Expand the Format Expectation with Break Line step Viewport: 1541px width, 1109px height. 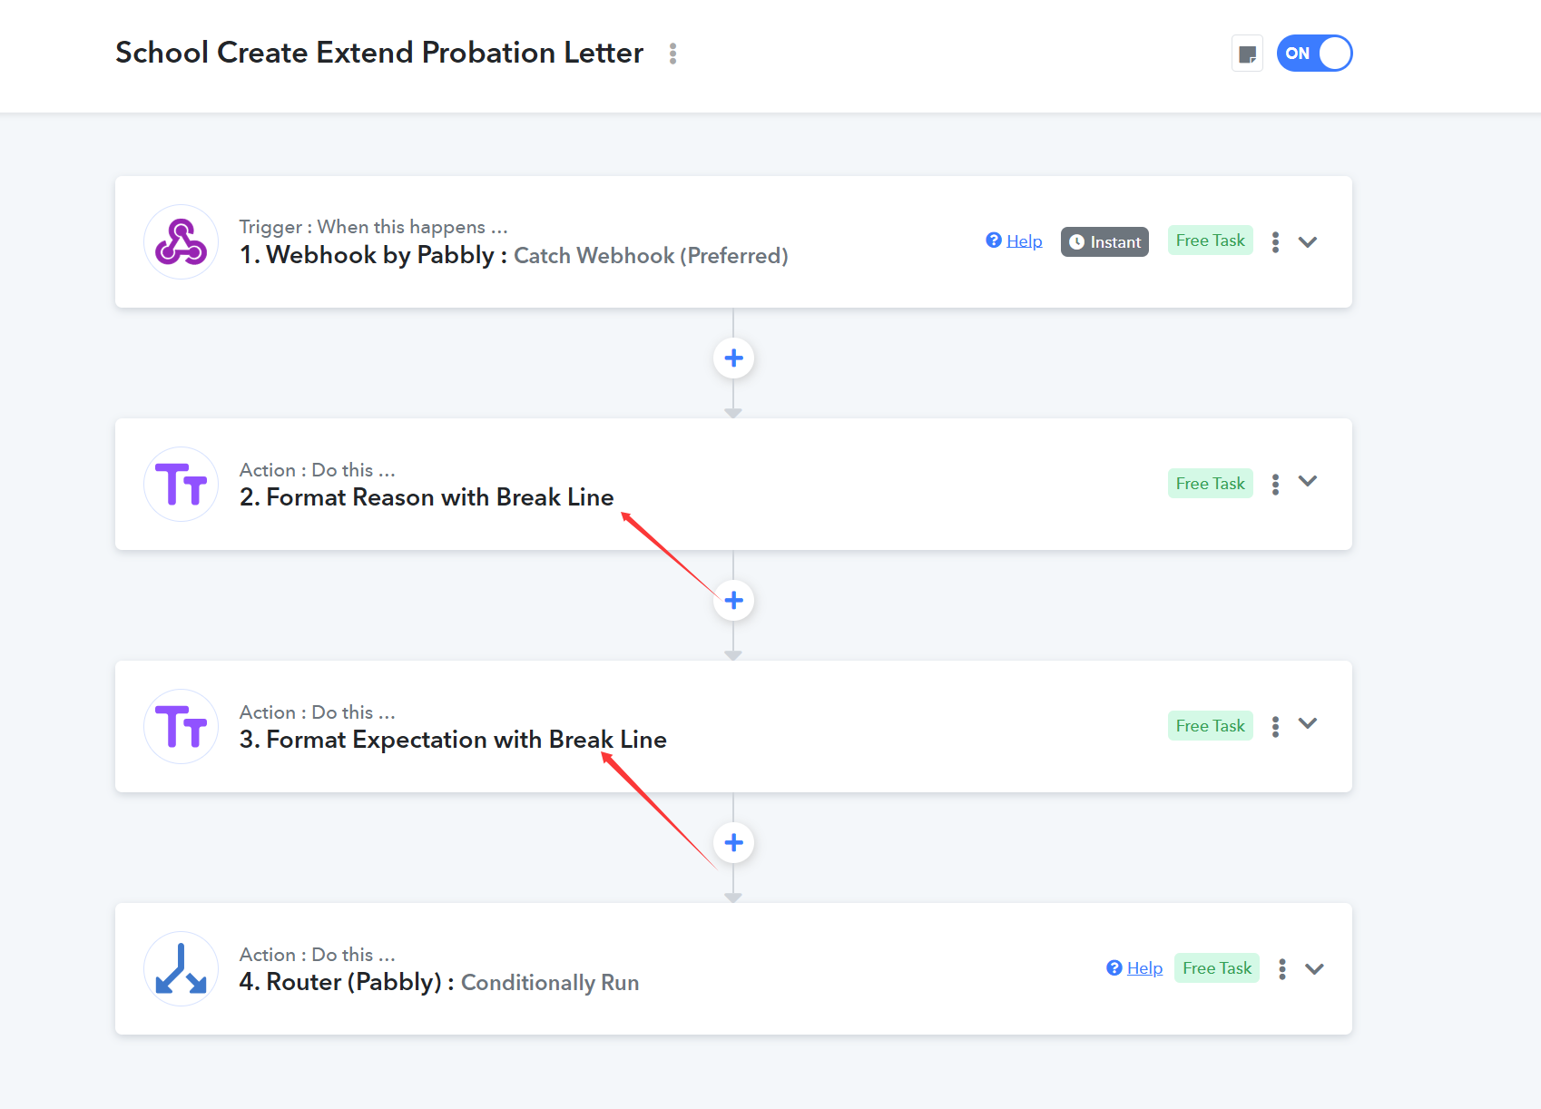(1307, 724)
